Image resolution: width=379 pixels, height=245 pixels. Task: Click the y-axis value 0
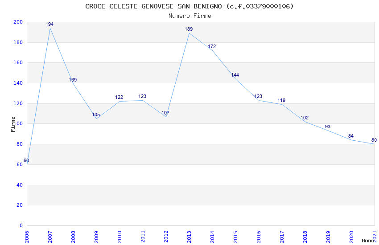[21, 225]
